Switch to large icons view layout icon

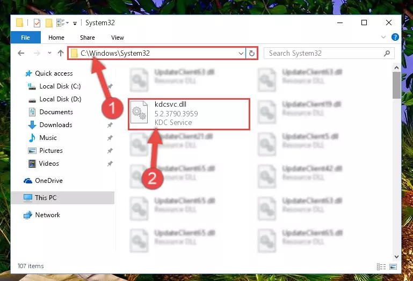coord(393,267)
